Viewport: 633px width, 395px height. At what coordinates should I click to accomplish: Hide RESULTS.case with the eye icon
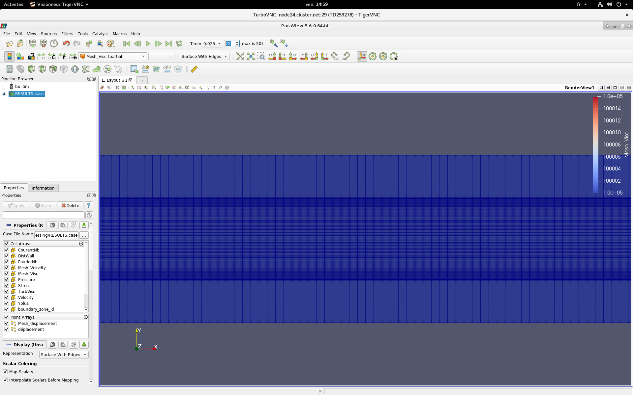point(4,94)
